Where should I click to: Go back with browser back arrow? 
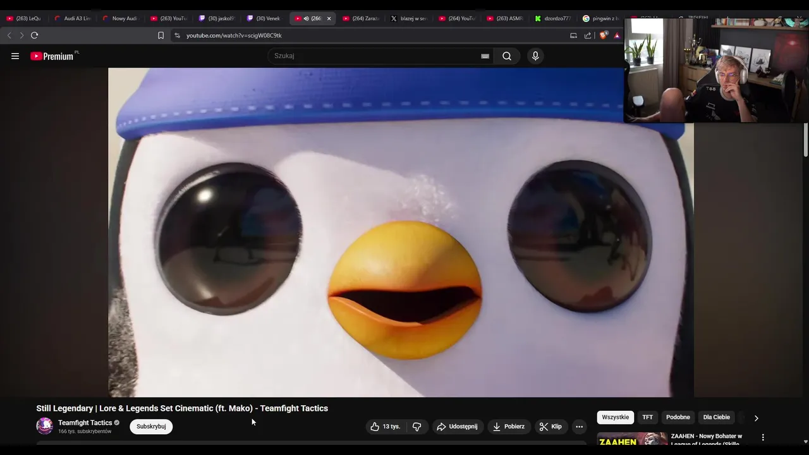tap(9, 35)
